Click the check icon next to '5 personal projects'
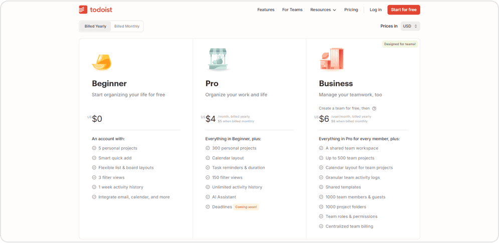This screenshot has width=499, height=243. coord(94,148)
